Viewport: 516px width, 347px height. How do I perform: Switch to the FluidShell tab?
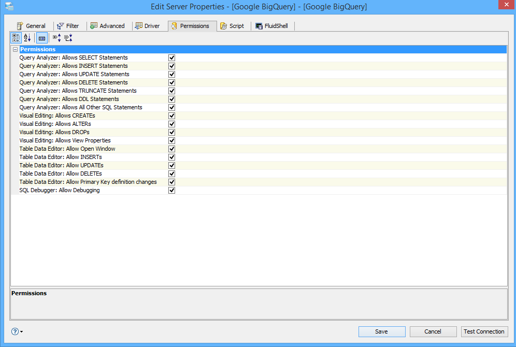(x=272, y=26)
